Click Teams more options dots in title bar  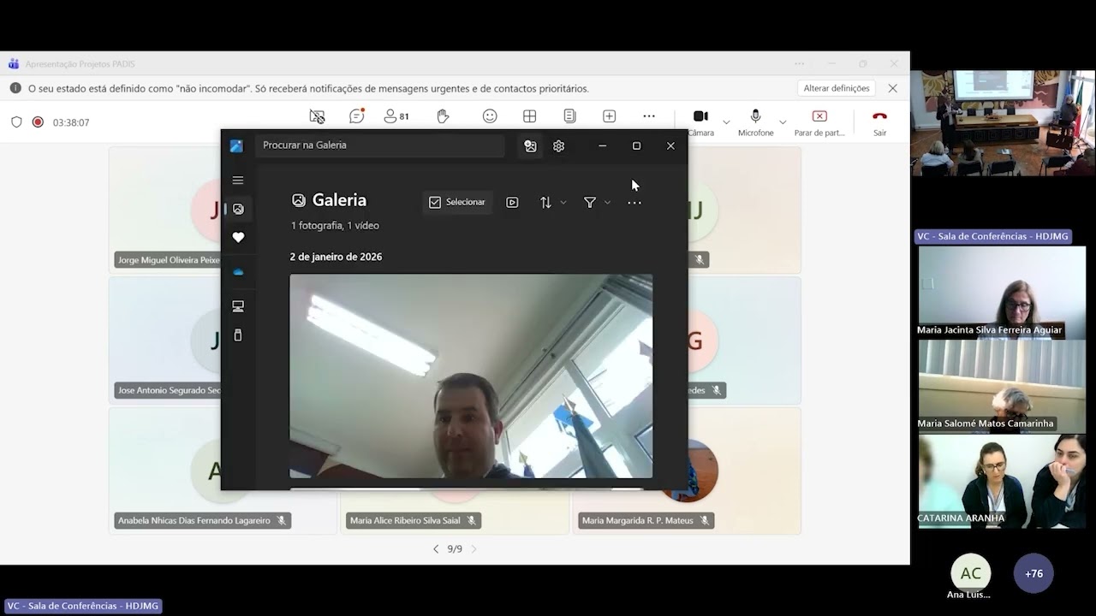click(799, 64)
